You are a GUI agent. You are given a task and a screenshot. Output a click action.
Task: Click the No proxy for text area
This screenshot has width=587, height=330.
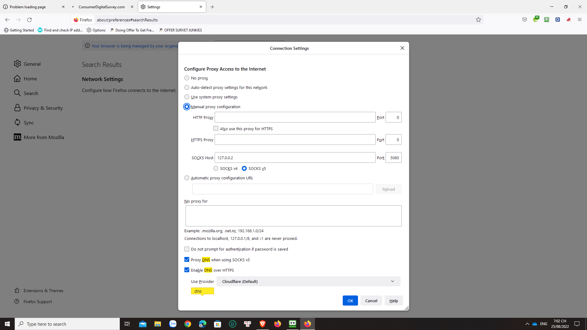tap(293, 216)
